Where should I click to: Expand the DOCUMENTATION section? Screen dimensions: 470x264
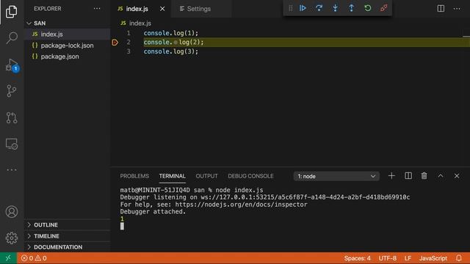67,247
